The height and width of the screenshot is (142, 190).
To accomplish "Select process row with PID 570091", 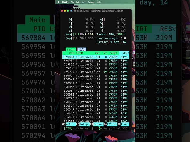I will pyautogui.click(x=96, y=94).
